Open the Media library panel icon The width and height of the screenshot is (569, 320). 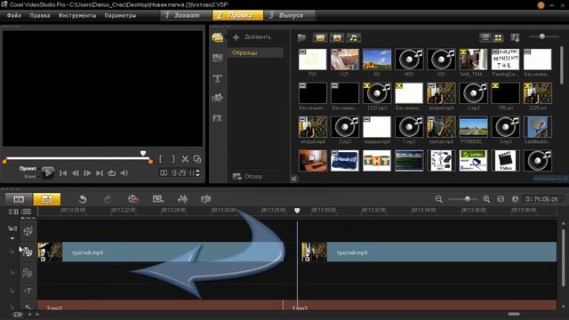pyautogui.click(x=217, y=37)
